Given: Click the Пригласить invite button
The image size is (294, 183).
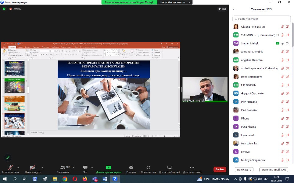Looking at the screenshot, I should pyautogui.click(x=244, y=170).
